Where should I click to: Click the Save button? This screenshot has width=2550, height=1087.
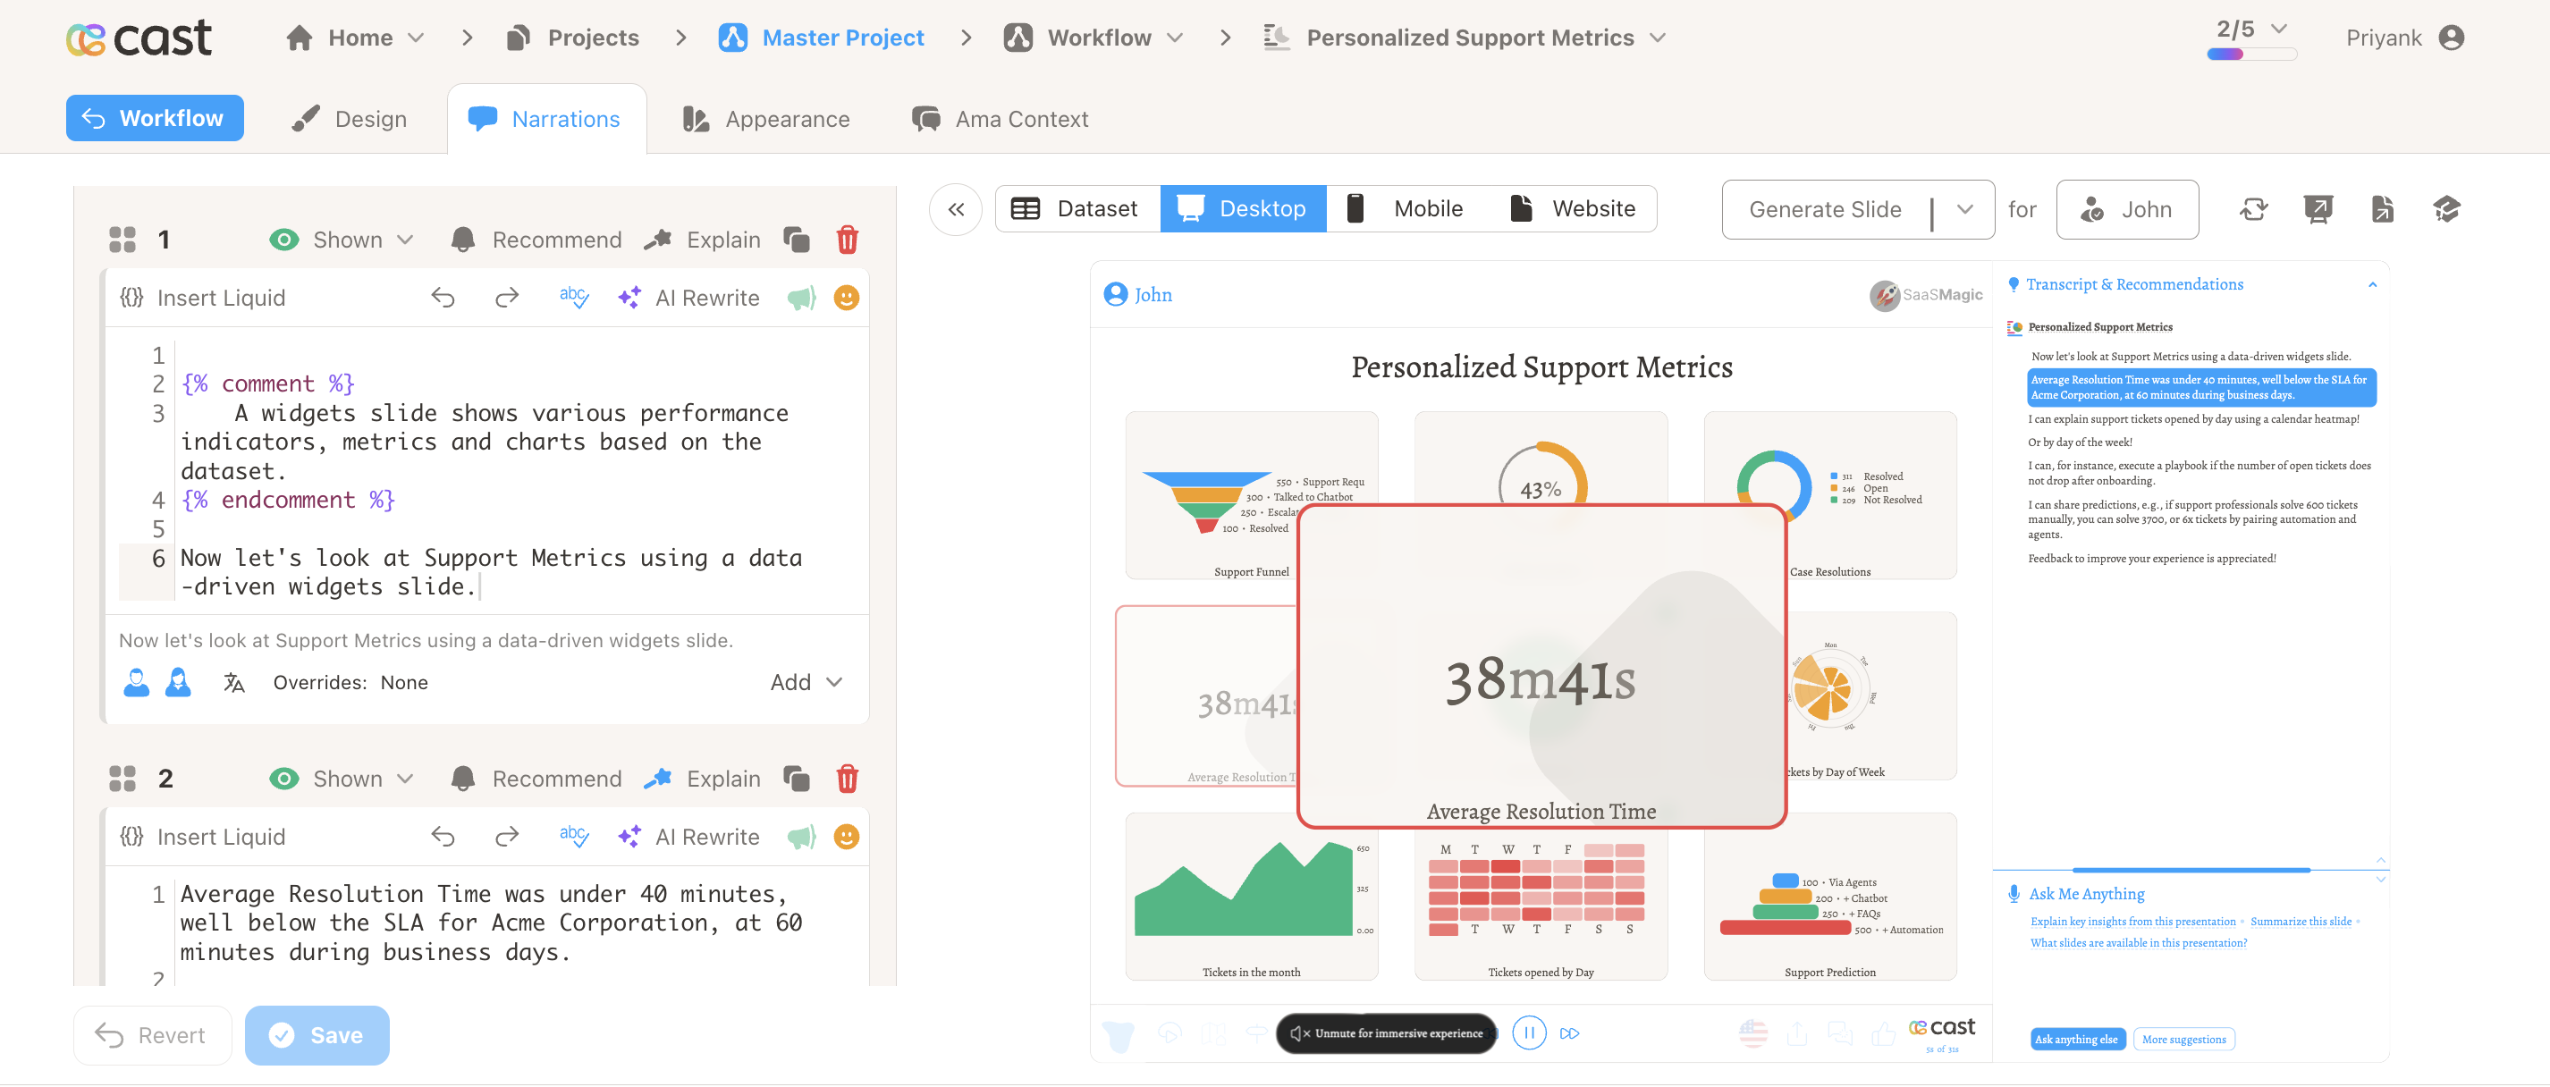(x=317, y=1035)
